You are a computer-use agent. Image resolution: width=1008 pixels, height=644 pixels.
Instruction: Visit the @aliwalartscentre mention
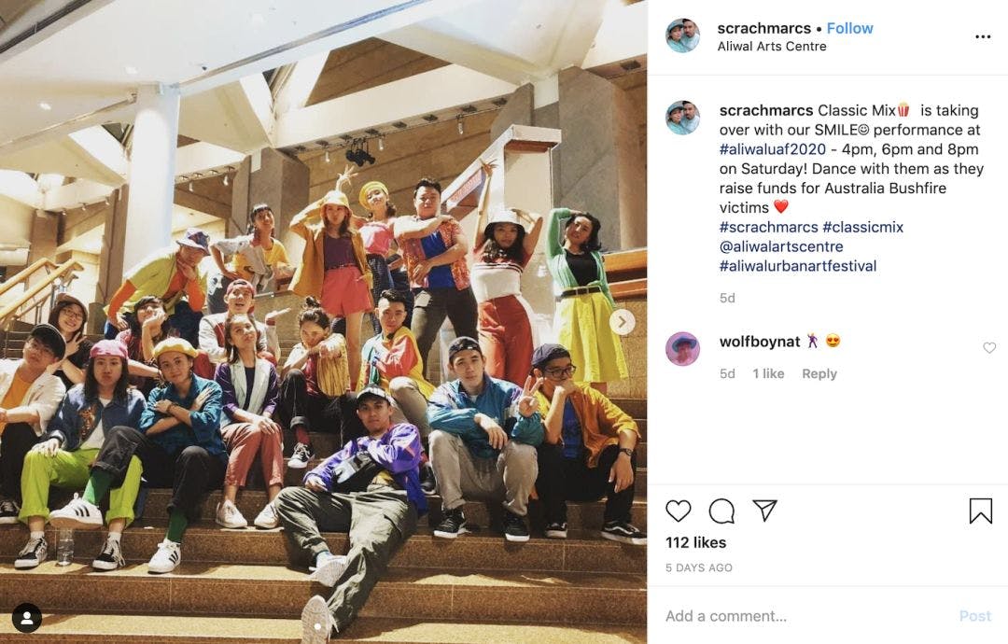tap(781, 246)
